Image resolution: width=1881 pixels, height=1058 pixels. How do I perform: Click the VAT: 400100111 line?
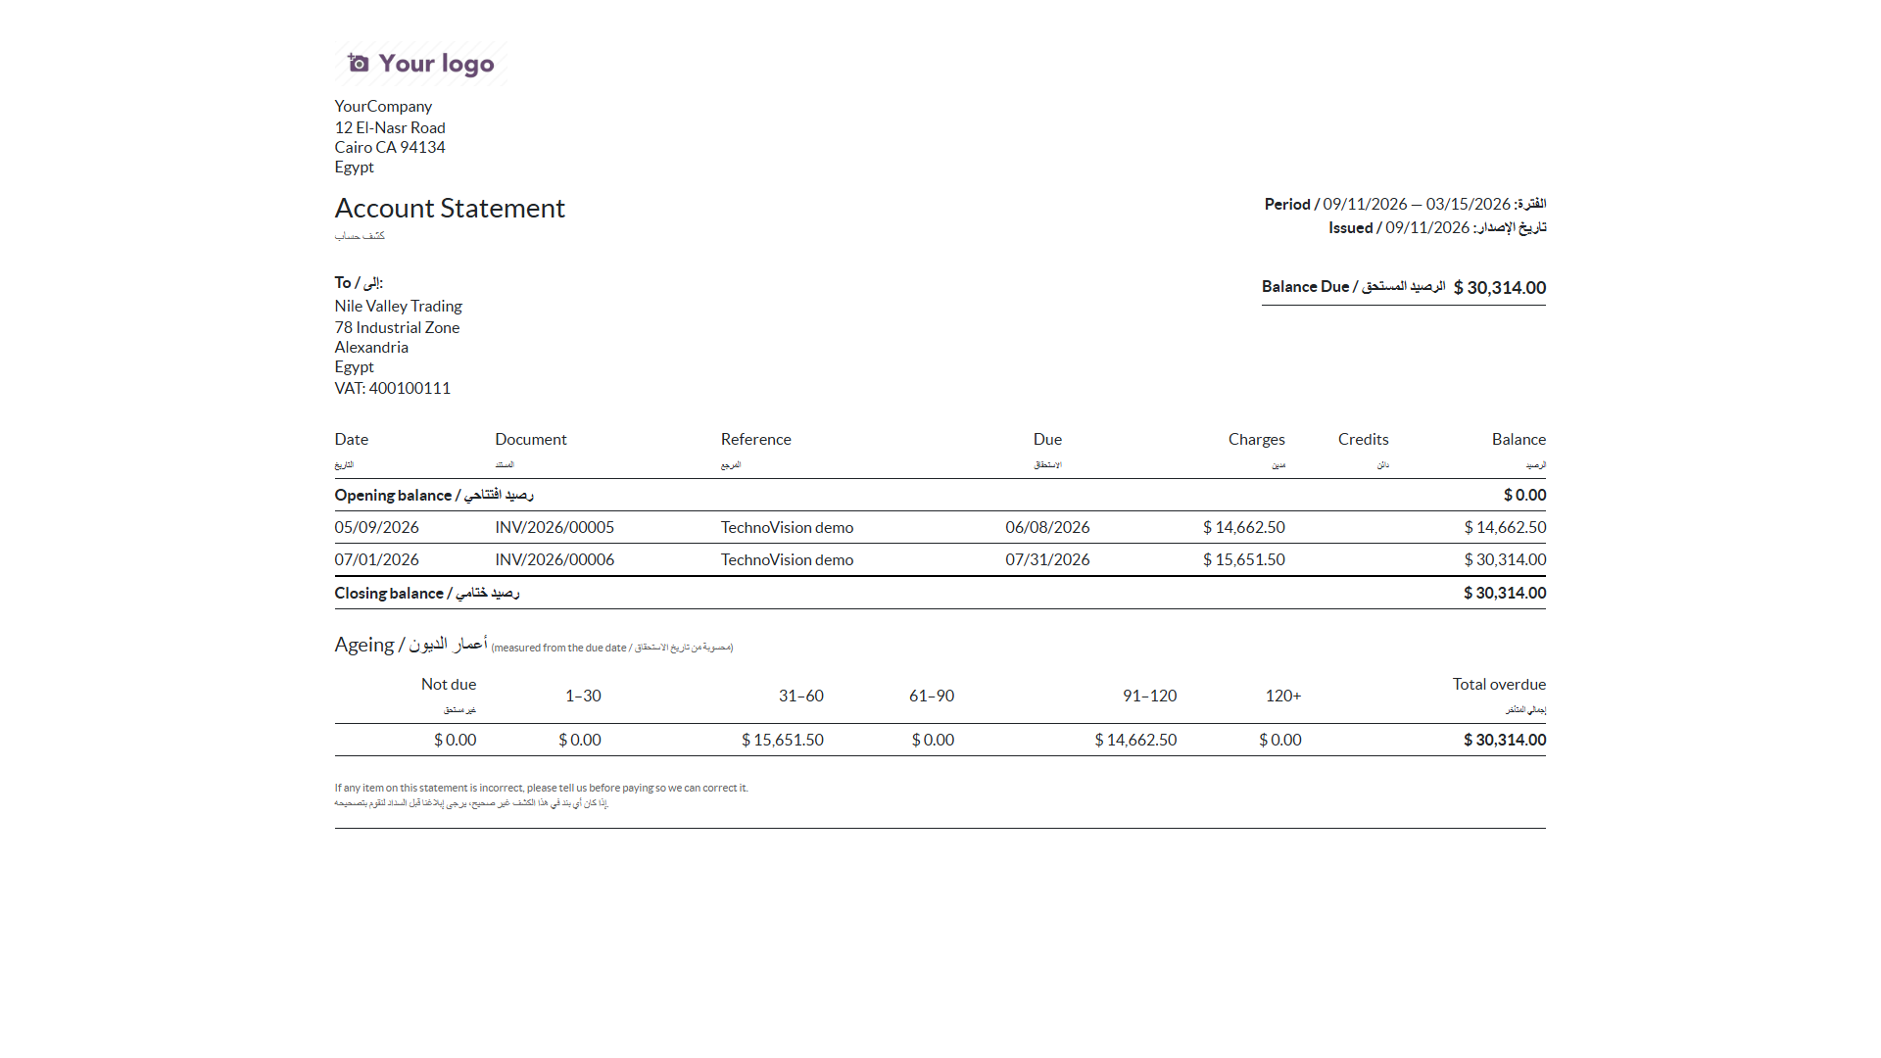[x=393, y=388]
